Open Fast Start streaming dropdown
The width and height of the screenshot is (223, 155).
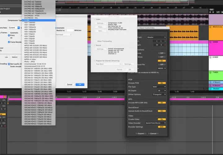point(108,64)
